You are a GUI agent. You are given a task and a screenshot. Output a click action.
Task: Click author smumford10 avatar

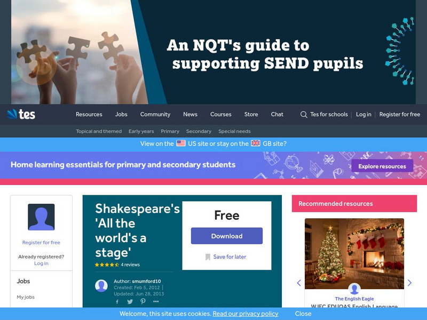pyautogui.click(x=101, y=286)
